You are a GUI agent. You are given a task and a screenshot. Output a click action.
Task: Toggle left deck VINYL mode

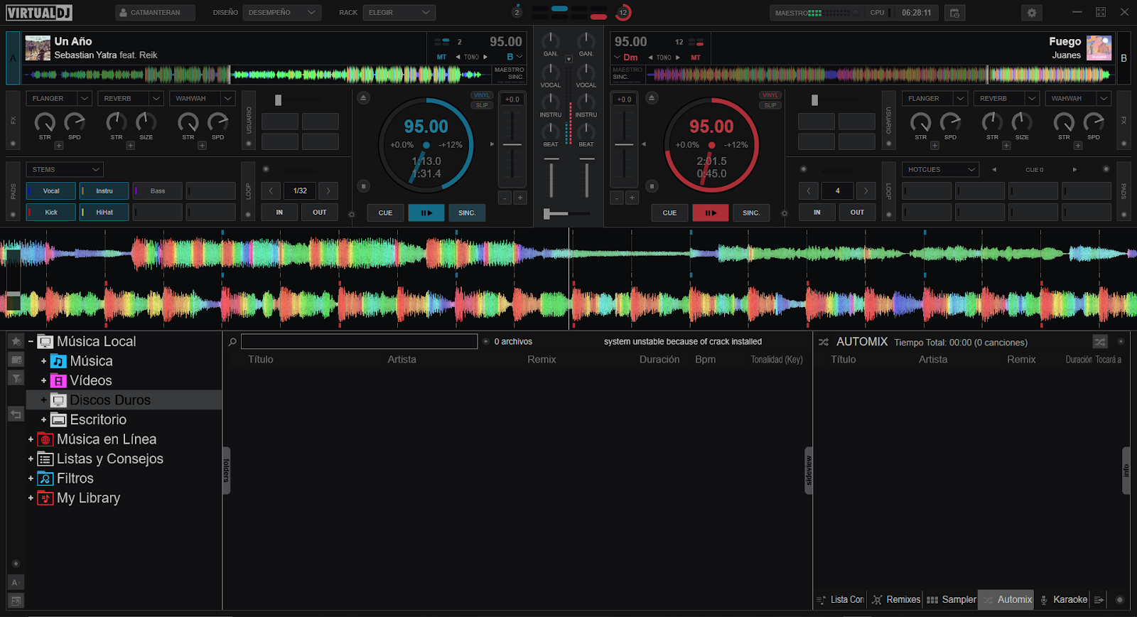[x=482, y=95]
